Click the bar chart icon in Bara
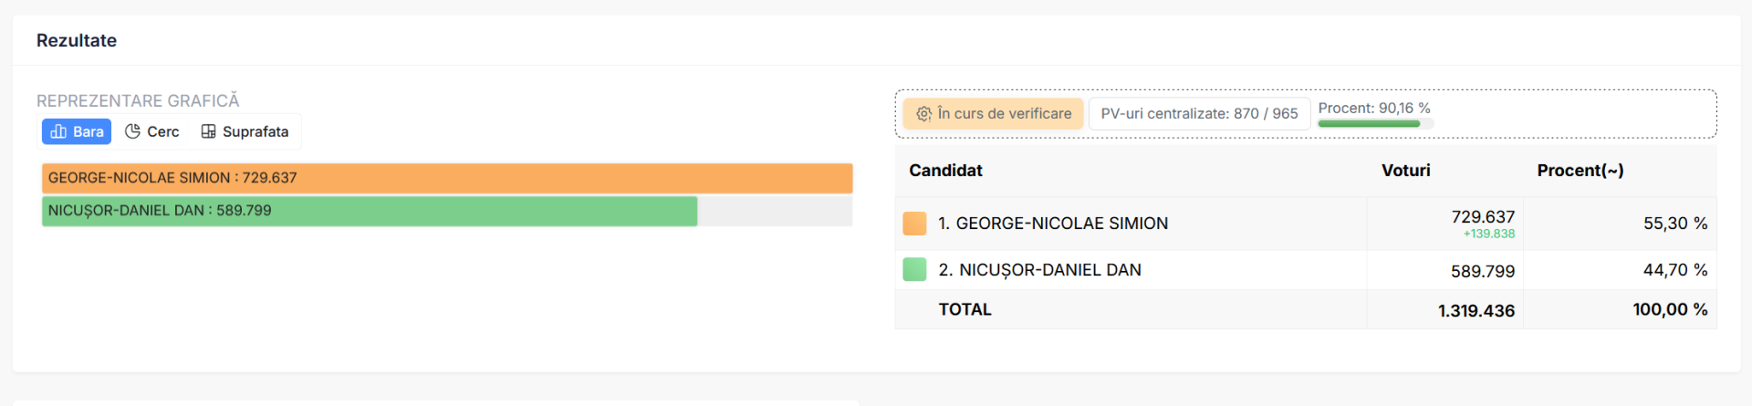The image size is (1752, 406). click(58, 131)
